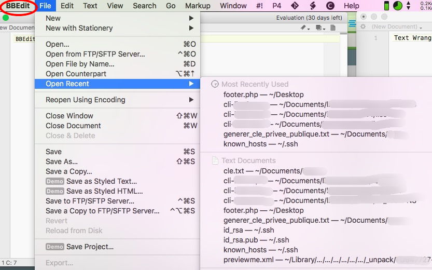Image resolution: width=432 pixels, height=270 pixels.
Task: Select Open from FTP/SFTP Server
Action: (x=95, y=54)
